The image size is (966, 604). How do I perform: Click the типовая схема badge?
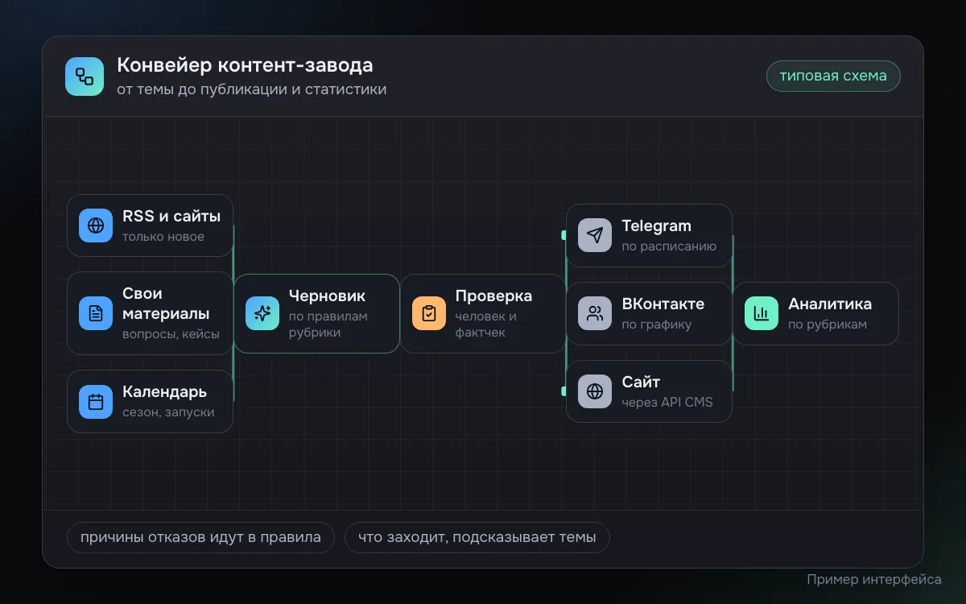tap(833, 76)
